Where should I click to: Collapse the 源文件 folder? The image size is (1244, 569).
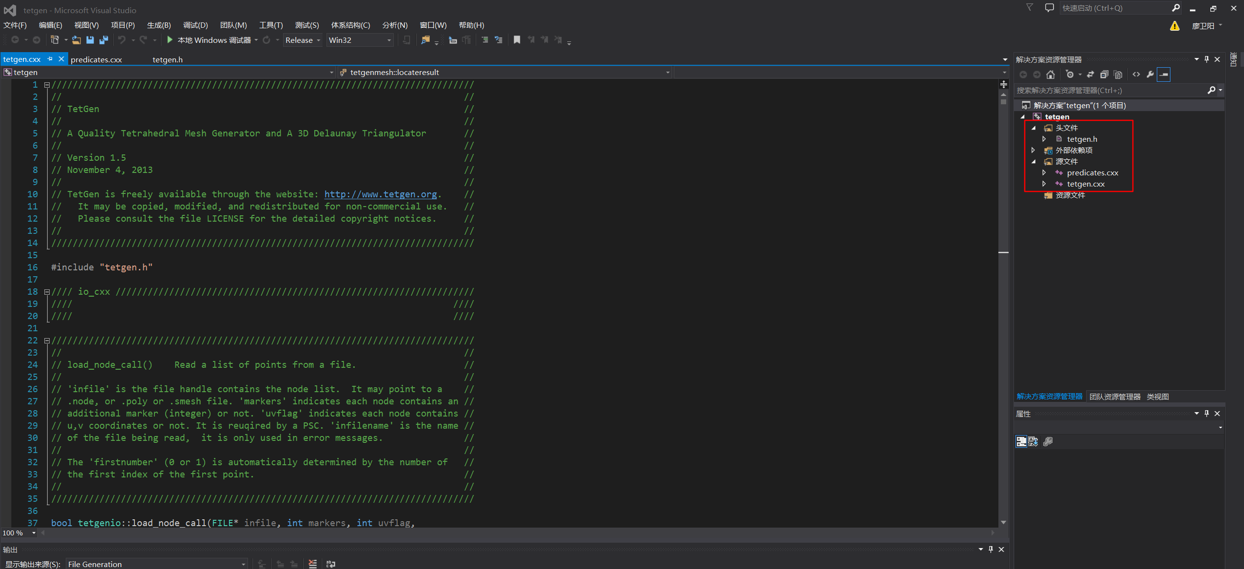(x=1033, y=161)
